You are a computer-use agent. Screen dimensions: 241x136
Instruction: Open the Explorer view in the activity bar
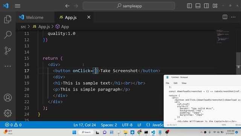pos(8,19)
